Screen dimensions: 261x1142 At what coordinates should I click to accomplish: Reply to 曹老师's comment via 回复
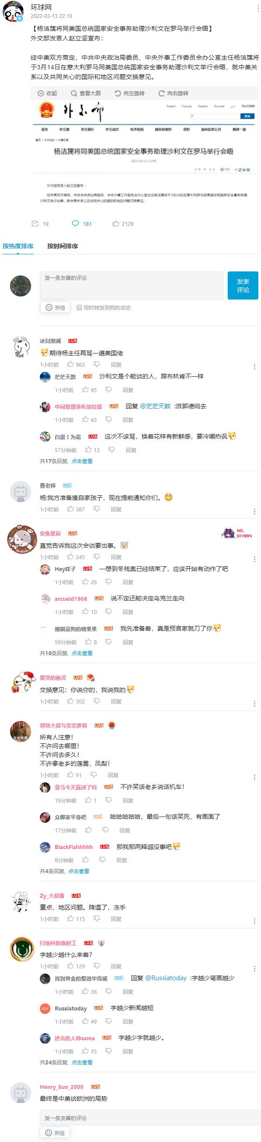[x=116, y=509]
